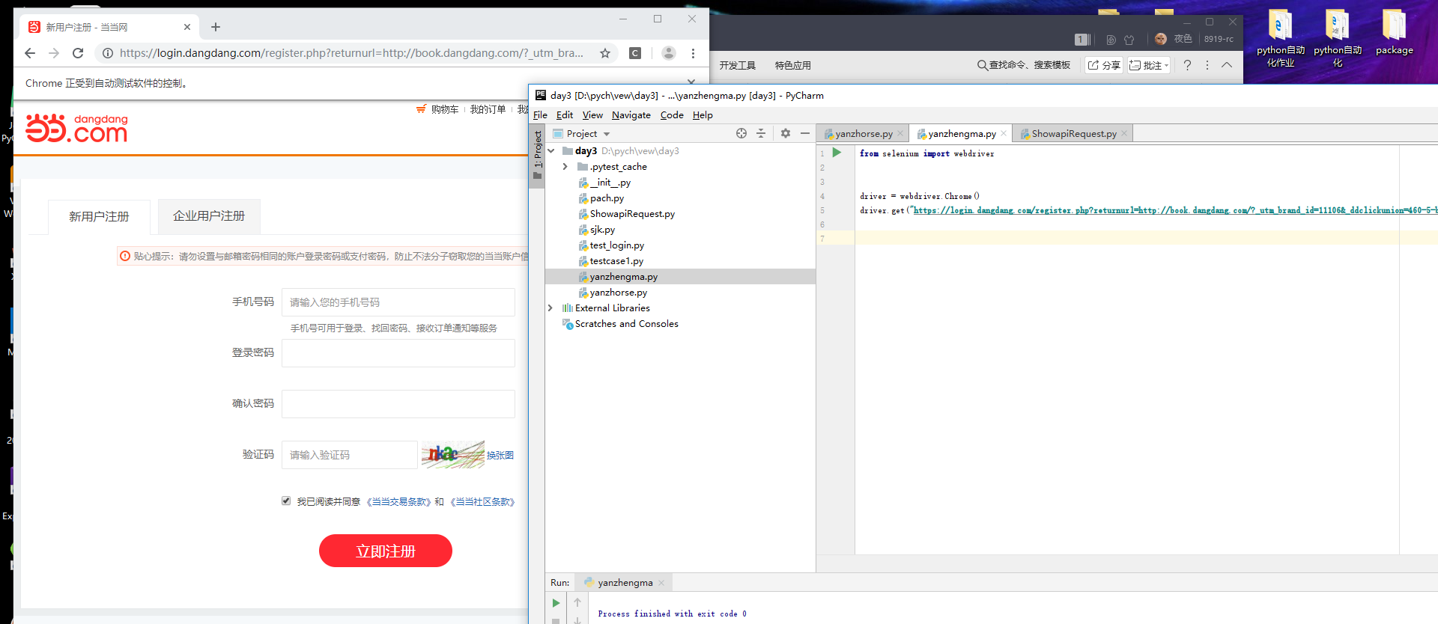Select the 新用户注册 tab

pos(99,217)
